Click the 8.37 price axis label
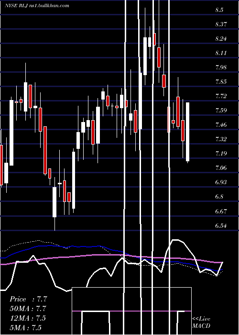 [x=221, y=24]
